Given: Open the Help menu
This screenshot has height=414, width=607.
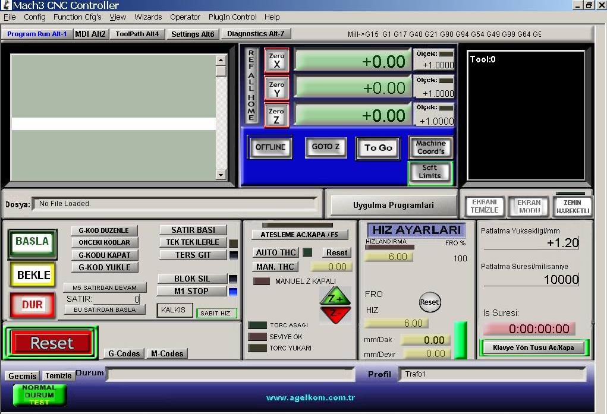Looking at the screenshot, I should (x=272, y=17).
